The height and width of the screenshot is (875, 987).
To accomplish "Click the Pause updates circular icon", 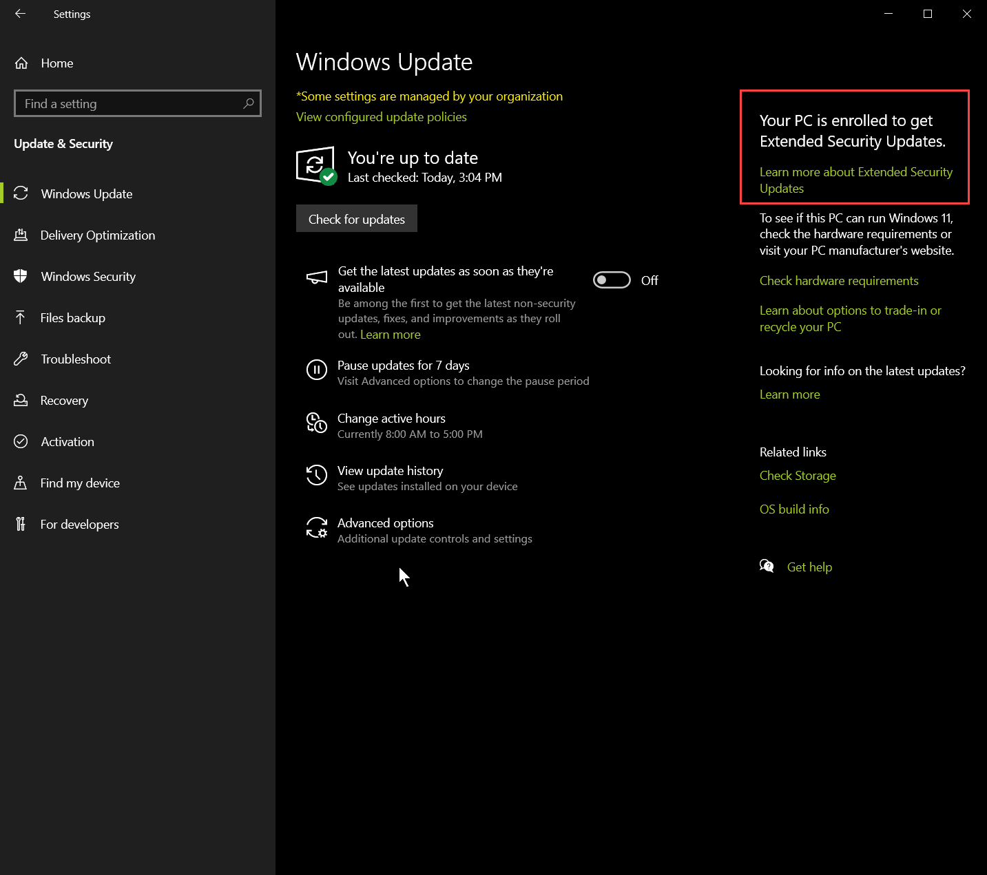I will (x=316, y=370).
